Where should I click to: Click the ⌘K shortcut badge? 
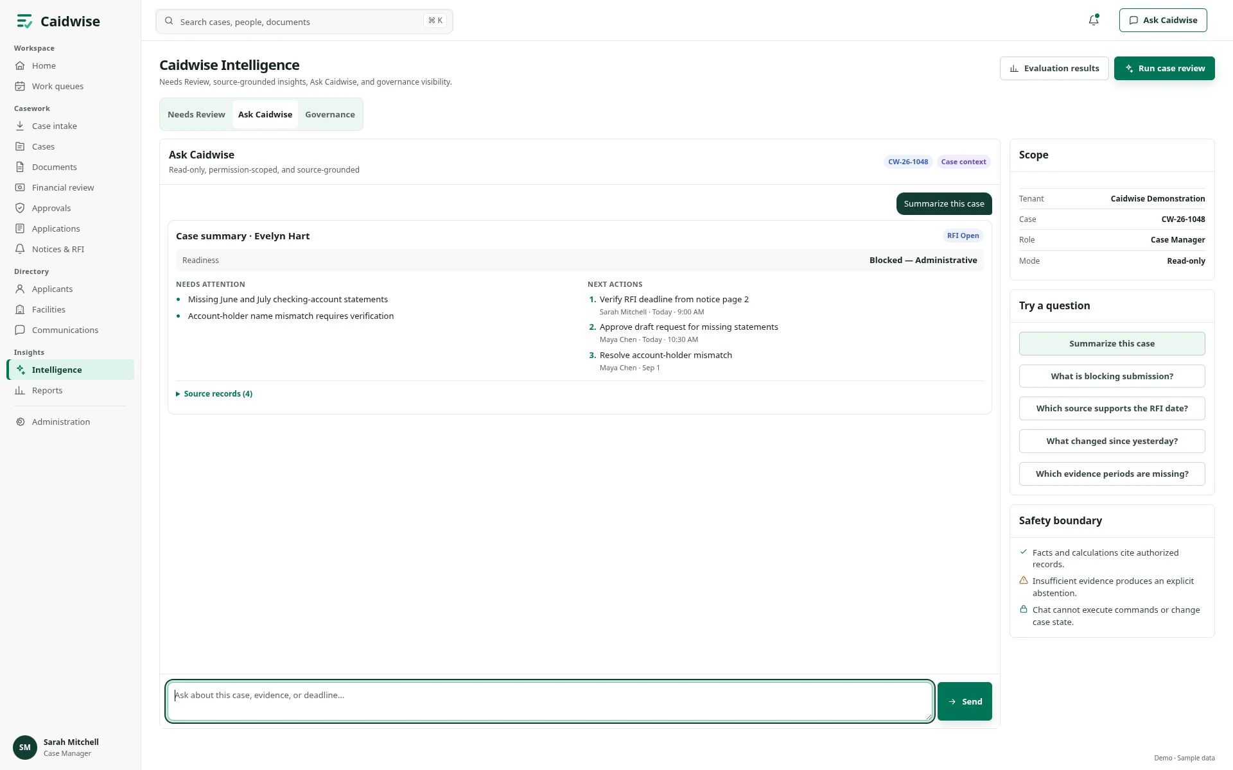[435, 21]
